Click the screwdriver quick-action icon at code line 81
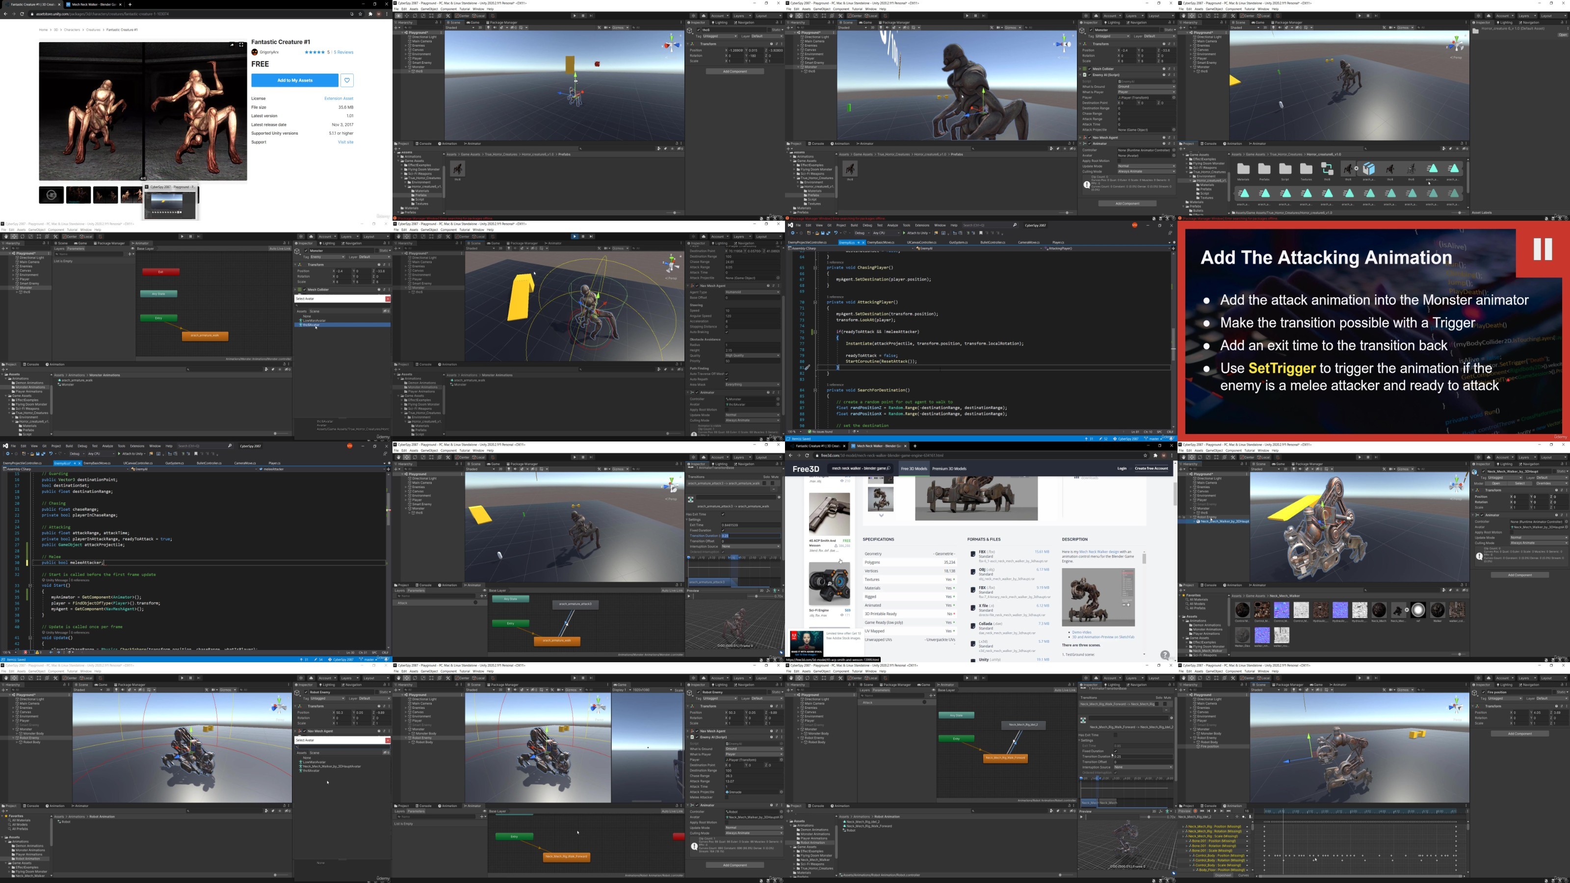The width and height of the screenshot is (1570, 883). pos(807,367)
